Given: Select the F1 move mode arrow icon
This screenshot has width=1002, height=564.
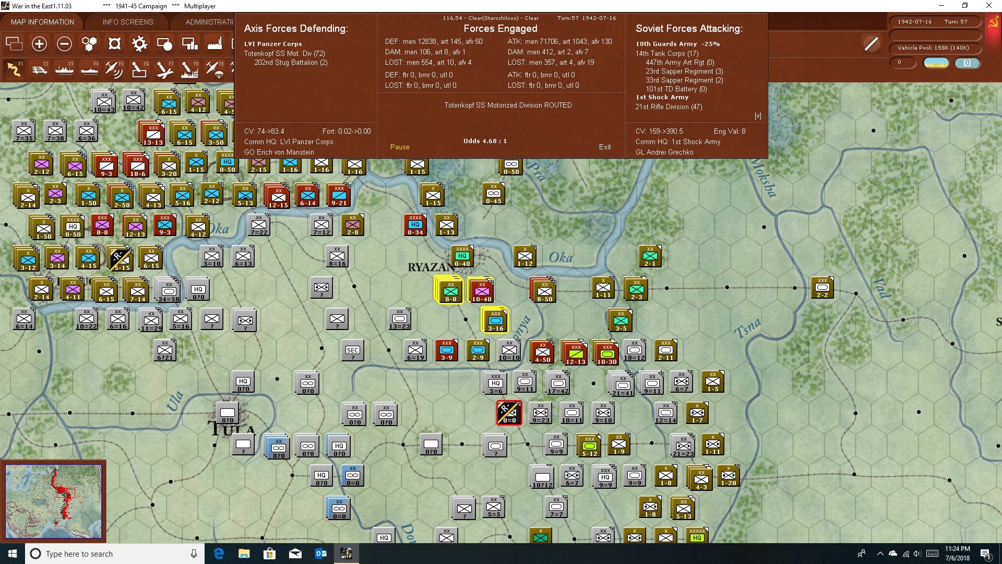Looking at the screenshot, I should click(x=14, y=69).
